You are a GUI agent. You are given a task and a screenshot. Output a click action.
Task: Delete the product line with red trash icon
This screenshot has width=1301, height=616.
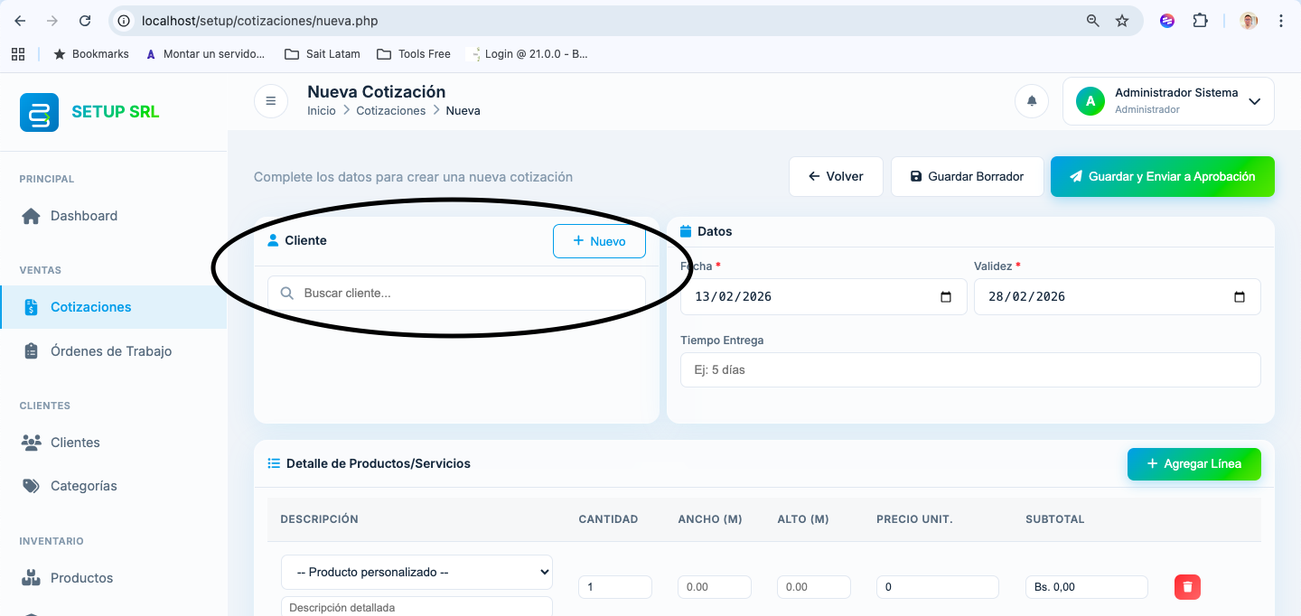[1187, 587]
